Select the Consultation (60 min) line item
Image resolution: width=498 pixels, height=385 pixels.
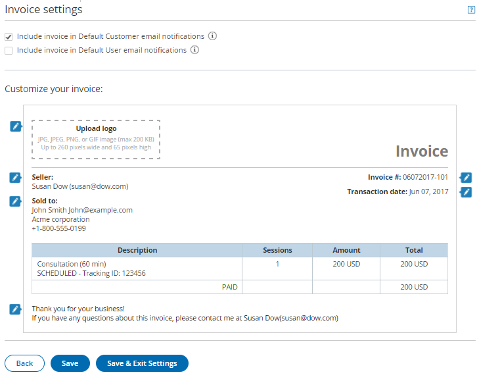click(72, 264)
